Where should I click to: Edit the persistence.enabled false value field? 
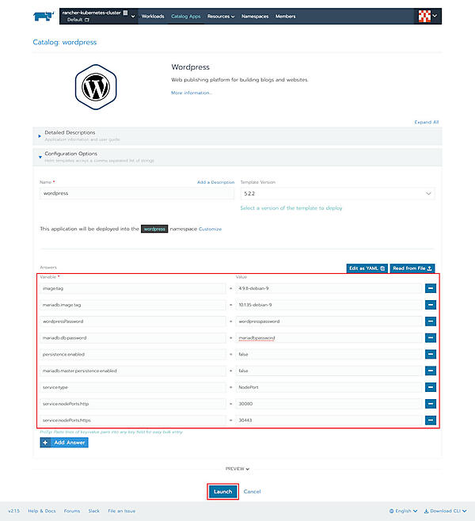(x=329, y=354)
